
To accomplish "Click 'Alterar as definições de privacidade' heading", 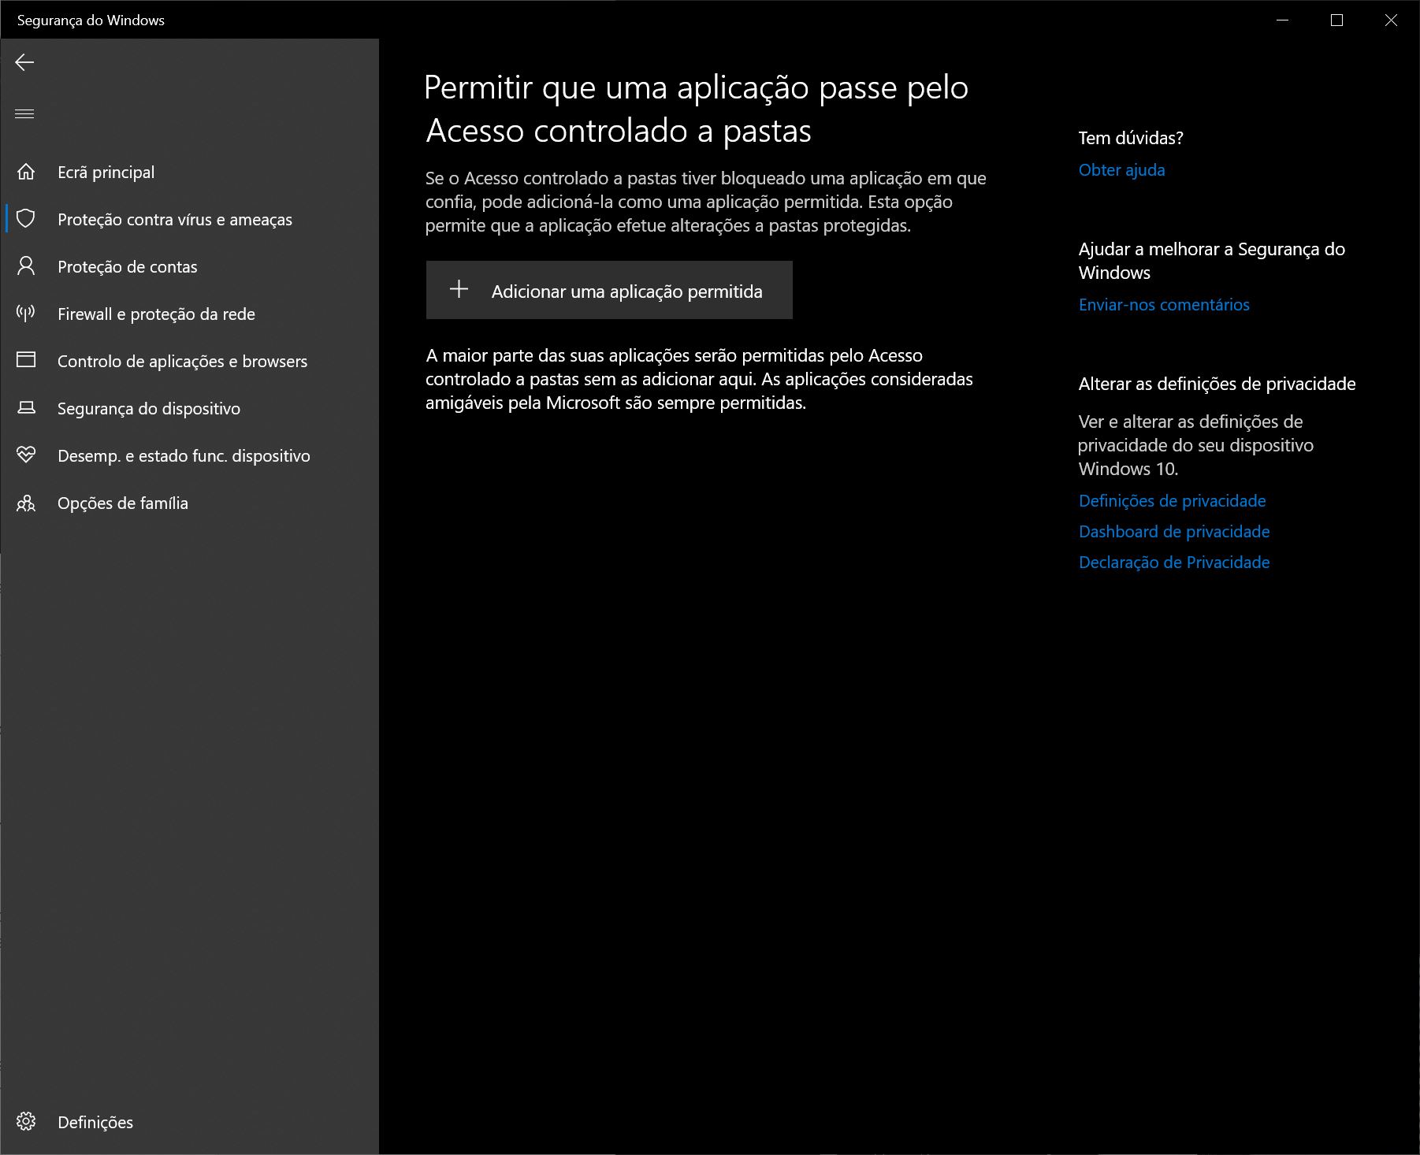I will click(x=1217, y=384).
